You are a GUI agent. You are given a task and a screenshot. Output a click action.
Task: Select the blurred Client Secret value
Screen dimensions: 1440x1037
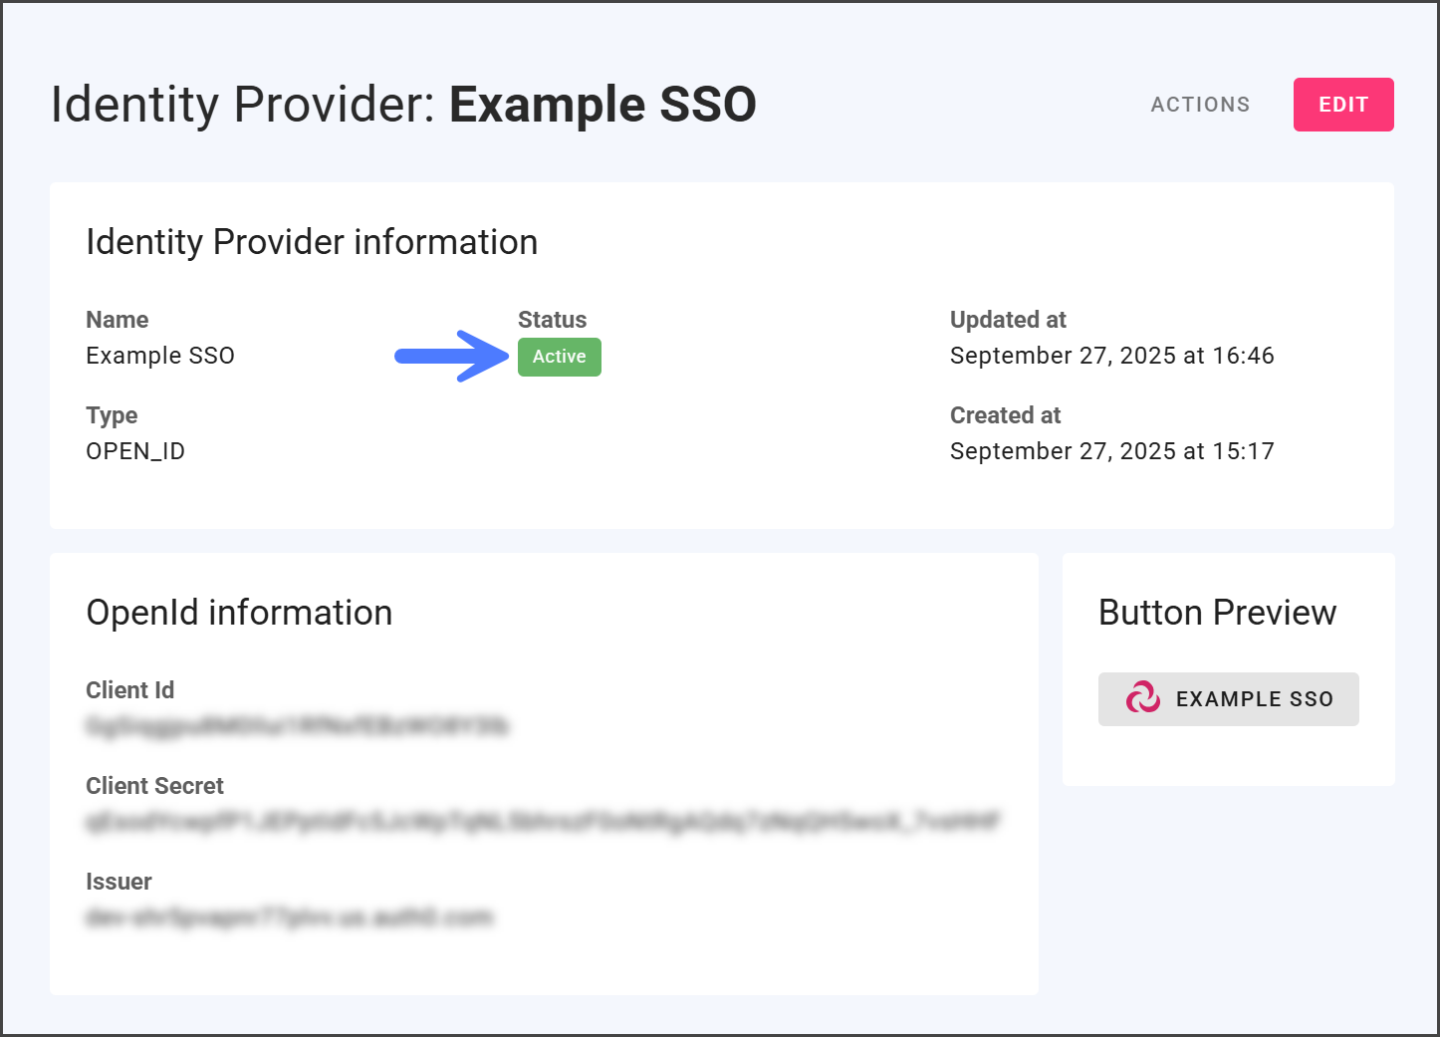pyautogui.click(x=543, y=822)
